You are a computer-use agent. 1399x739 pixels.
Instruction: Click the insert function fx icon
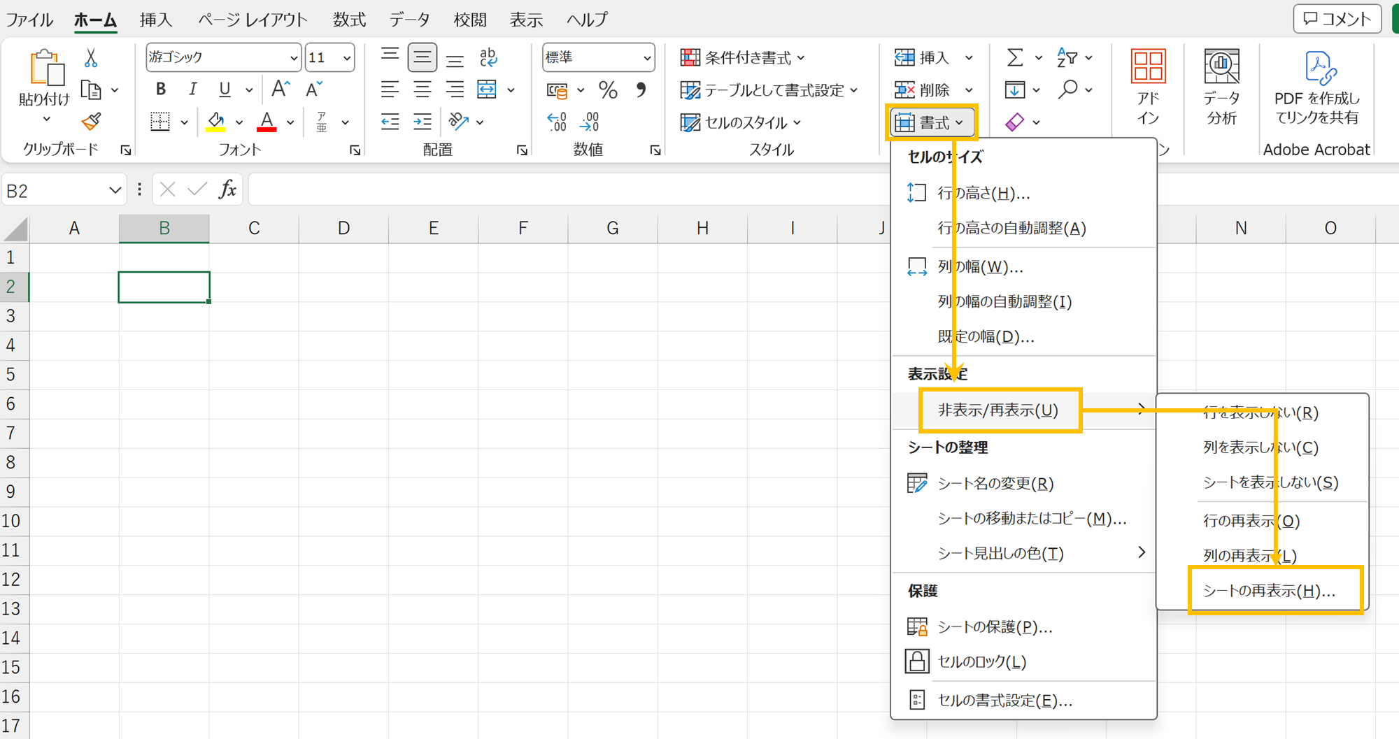point(227,189)
